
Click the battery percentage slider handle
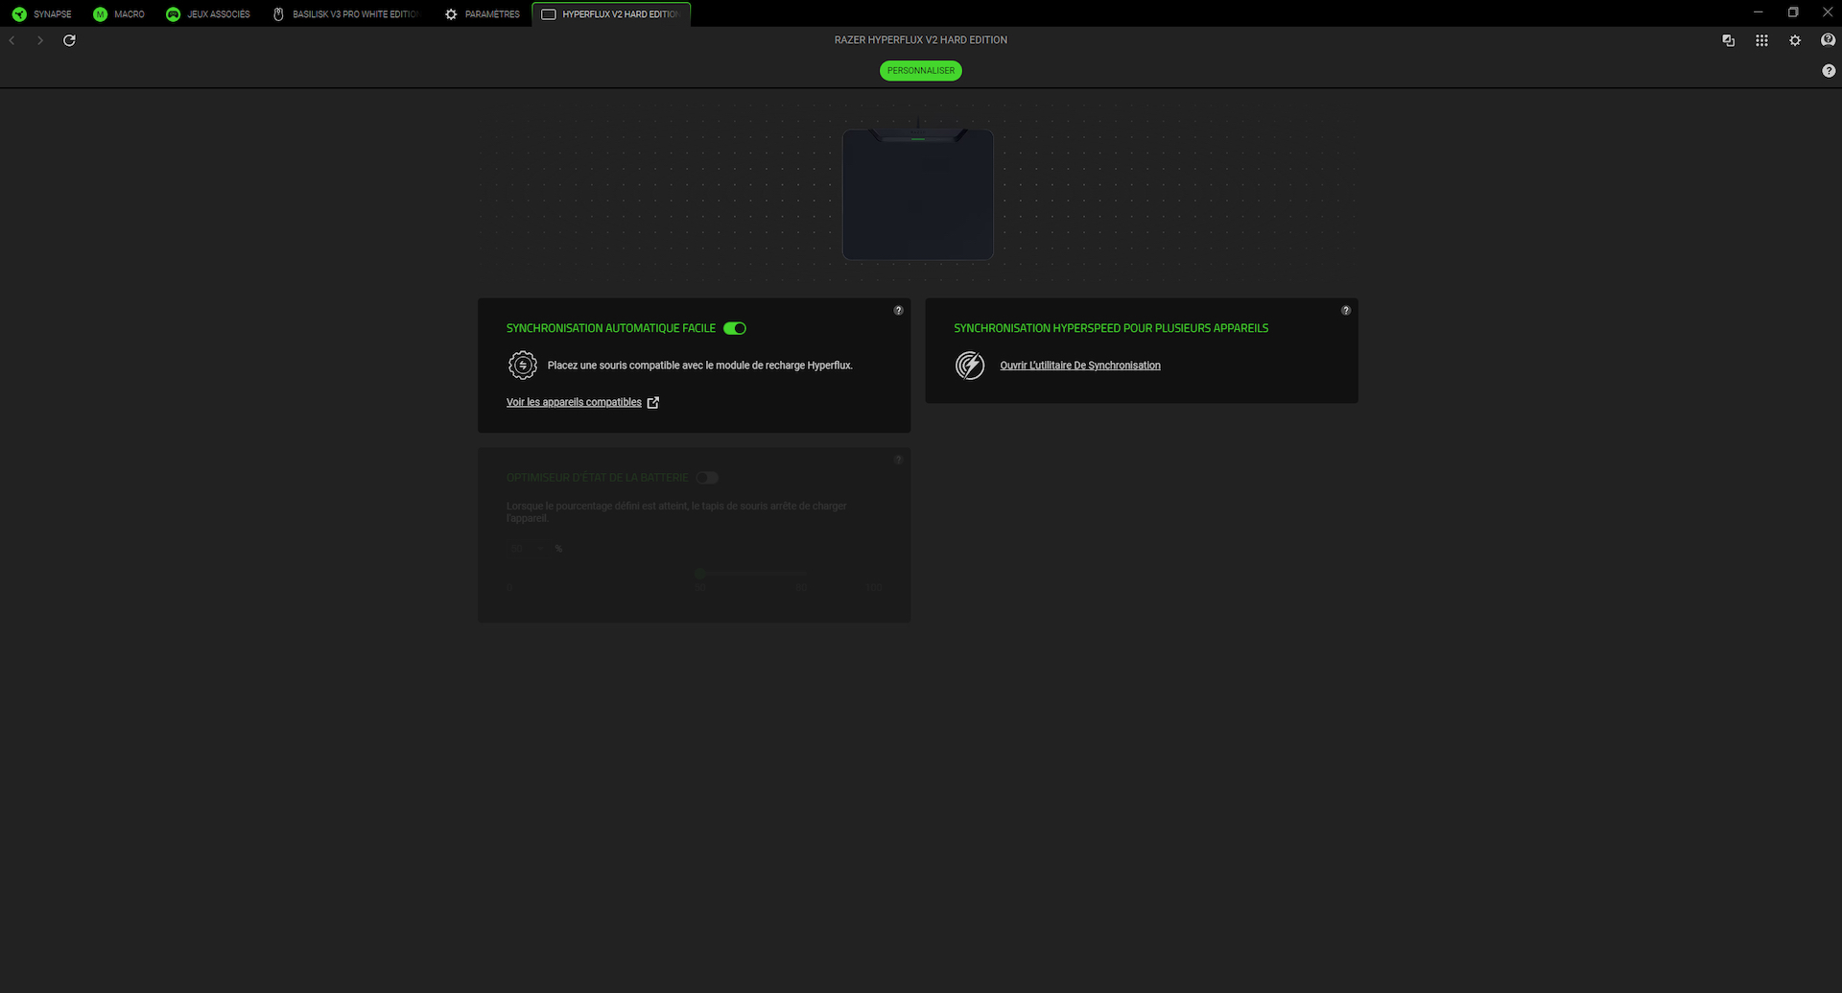coord(699,574)
